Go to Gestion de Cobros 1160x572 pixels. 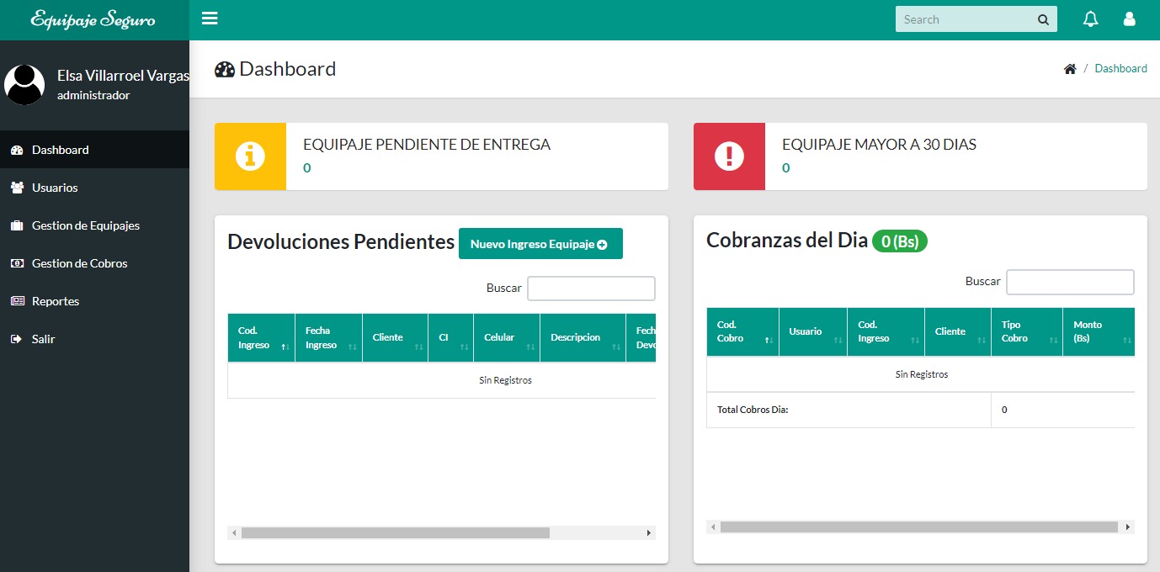point(79,263)
